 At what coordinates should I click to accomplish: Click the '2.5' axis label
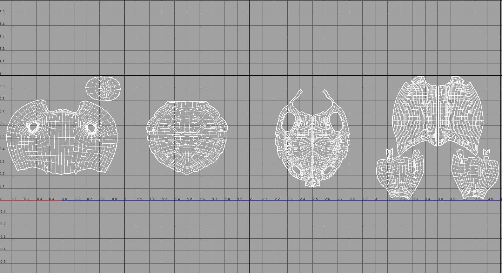(x=315, y=199)
